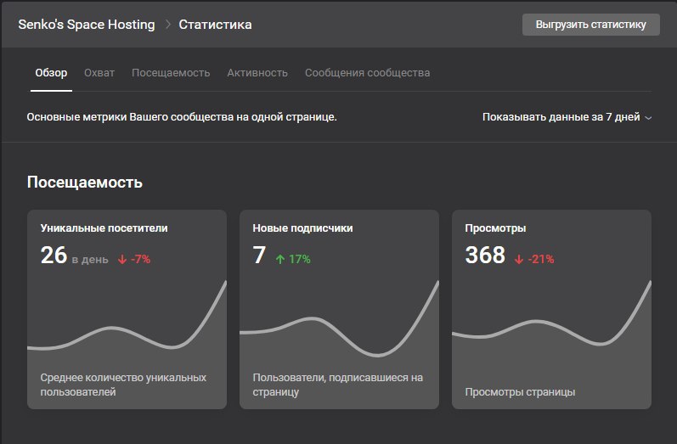Viewport: 677px width, 444px height.
Task: Click the -21% change value
Action: (541, 259)
